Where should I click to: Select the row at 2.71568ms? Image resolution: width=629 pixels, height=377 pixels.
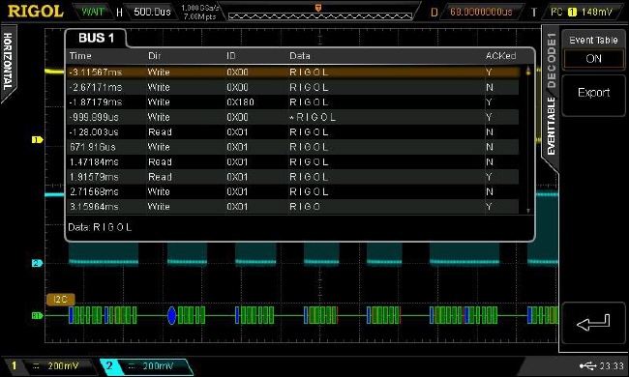293,191
